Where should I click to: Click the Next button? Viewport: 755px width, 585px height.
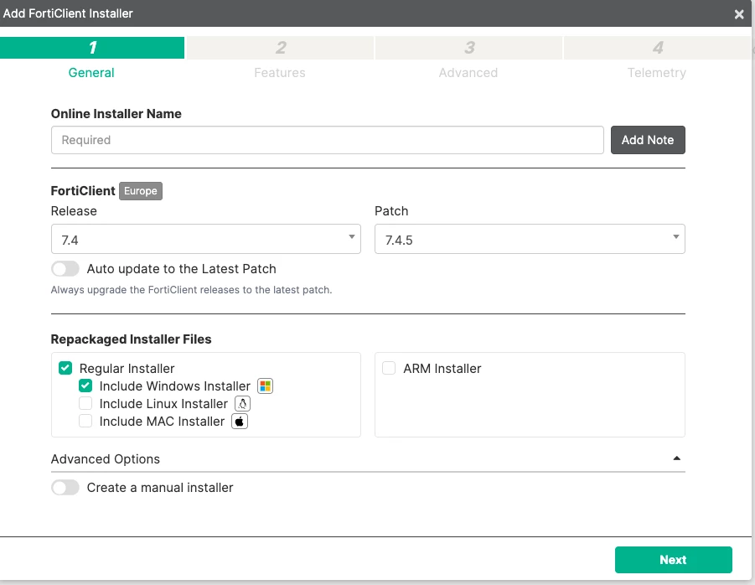pos(673,560)
